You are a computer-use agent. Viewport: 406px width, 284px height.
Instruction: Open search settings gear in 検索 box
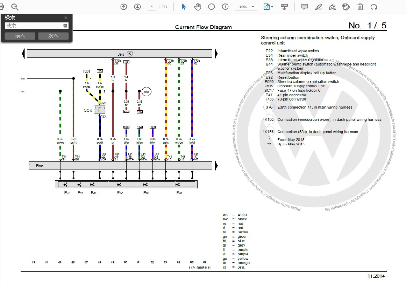pos(65,26)
